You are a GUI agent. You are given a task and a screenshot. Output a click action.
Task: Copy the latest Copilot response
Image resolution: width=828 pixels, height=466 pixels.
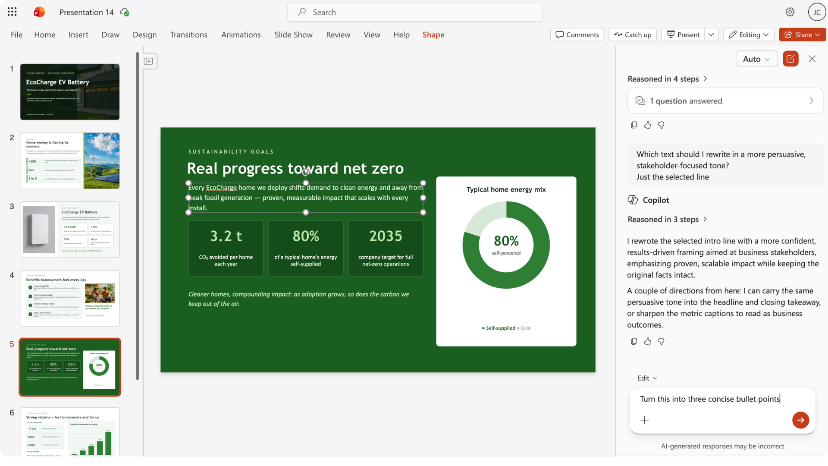point(634,342)
